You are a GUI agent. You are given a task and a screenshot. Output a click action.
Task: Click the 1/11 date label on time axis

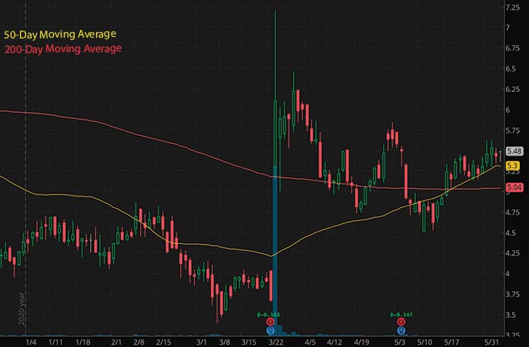coord(55,342)
